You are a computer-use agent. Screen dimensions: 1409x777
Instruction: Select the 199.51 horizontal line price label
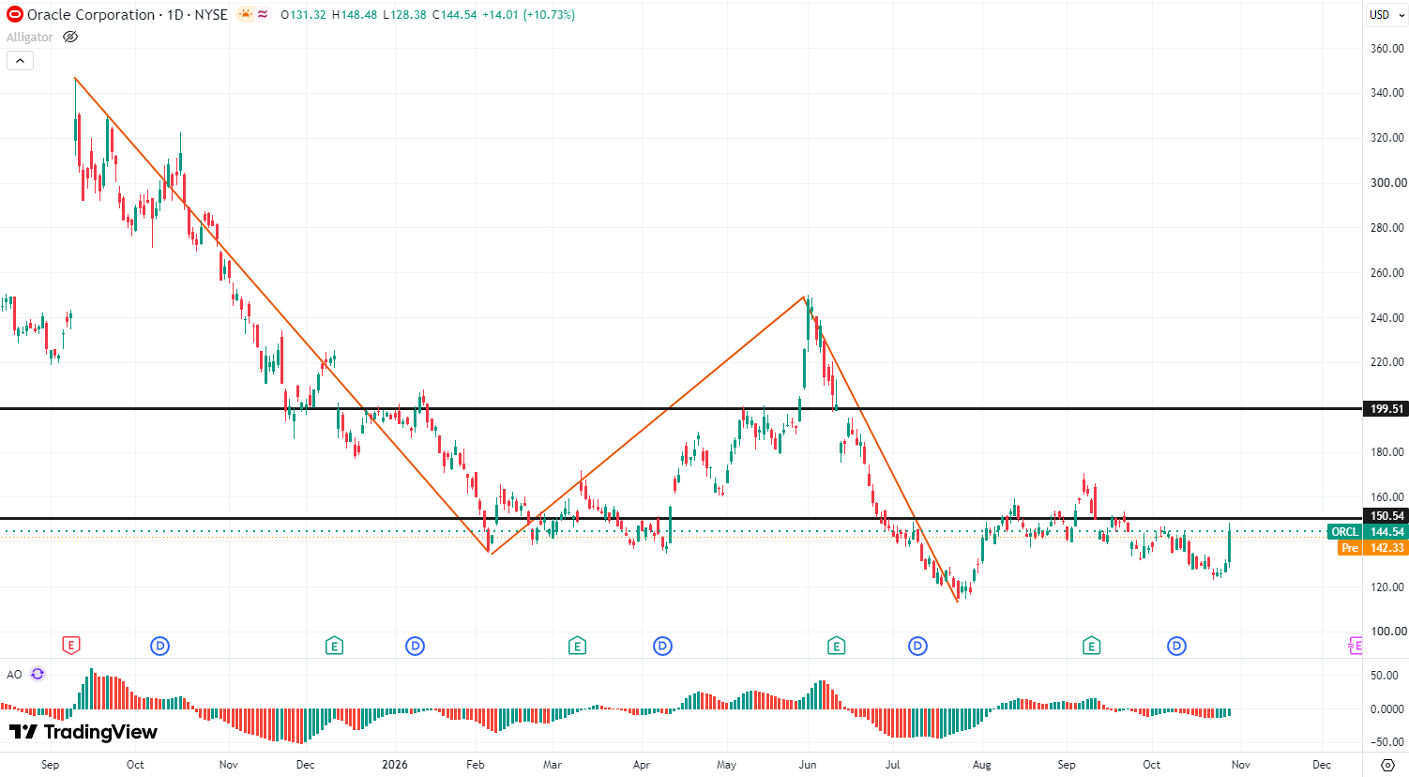(1386, 408)
